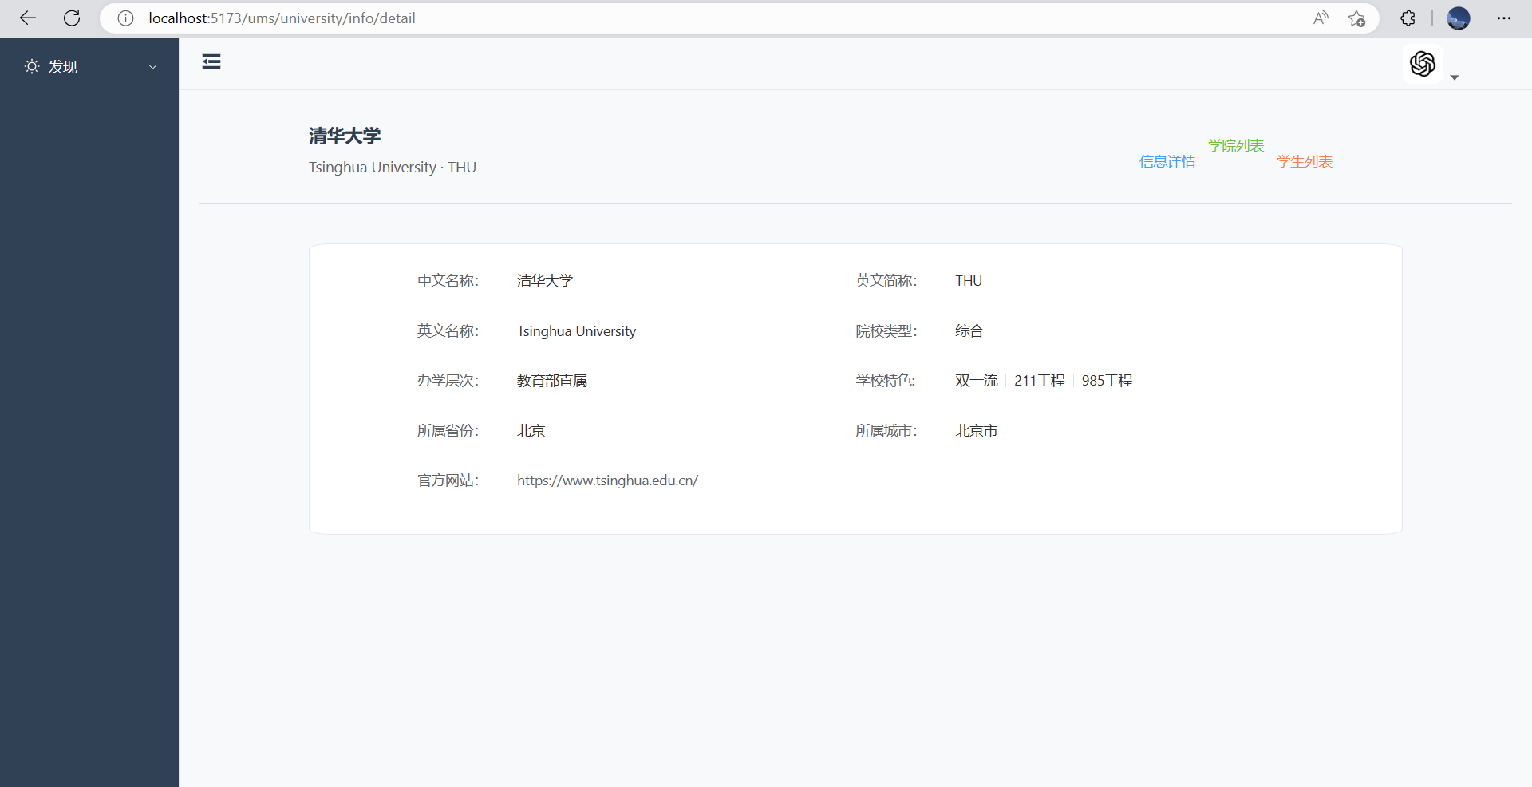Image resolution: width=1532 pixels, height=787 pixels.
Task: Click the 所属省份 label
Action: [x=448, y=431]
